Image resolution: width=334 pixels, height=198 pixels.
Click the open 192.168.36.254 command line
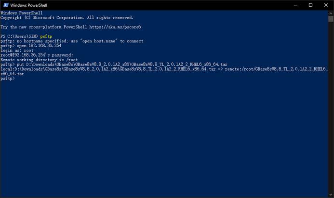point(31,46)
